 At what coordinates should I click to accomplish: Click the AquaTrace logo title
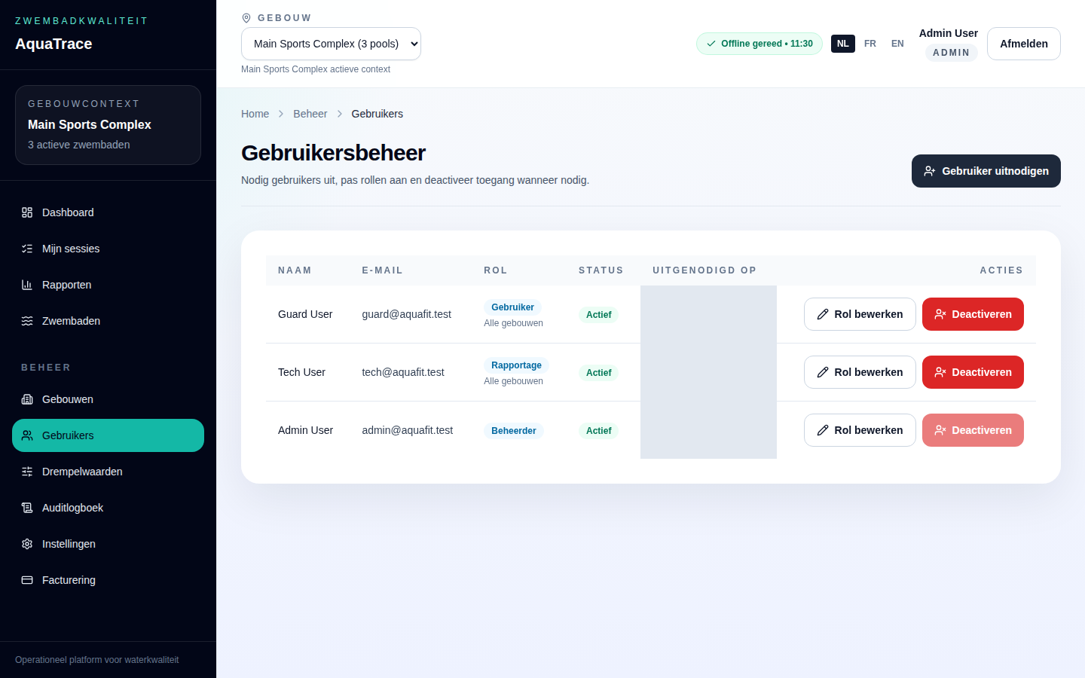click(x=53, y=44)
